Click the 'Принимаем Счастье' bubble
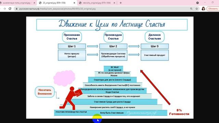The height and width of the screenshot is (123, 219). 72,37
